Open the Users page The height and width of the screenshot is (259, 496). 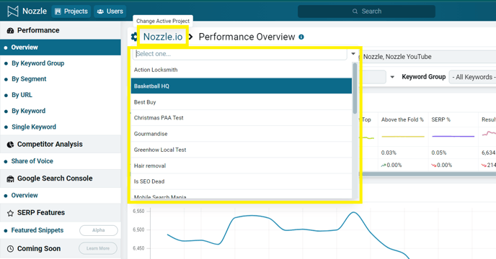[x=110, y=12]
